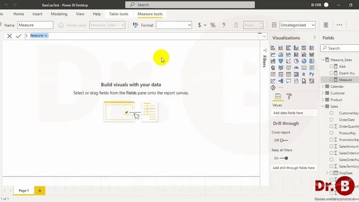
Task: Select the Ribbon chart visual
Action: coord(312,54)
